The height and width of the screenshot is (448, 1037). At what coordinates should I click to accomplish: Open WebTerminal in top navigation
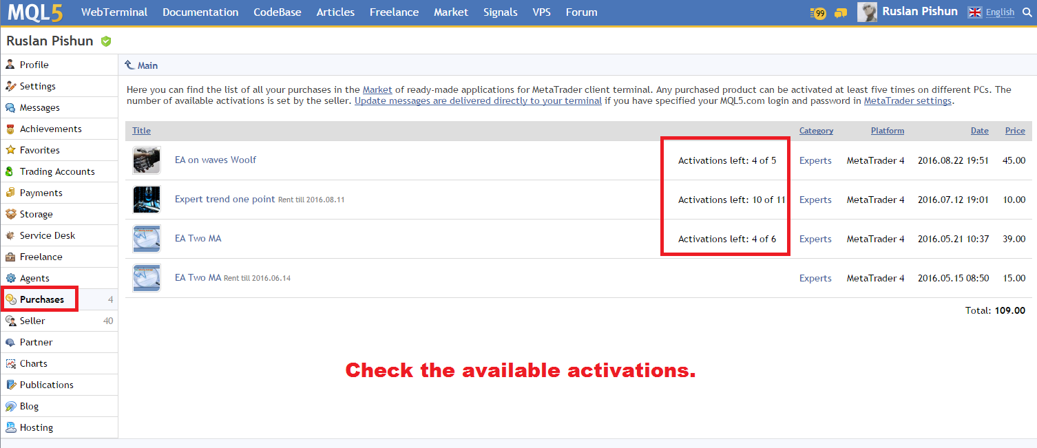(114, 12)
